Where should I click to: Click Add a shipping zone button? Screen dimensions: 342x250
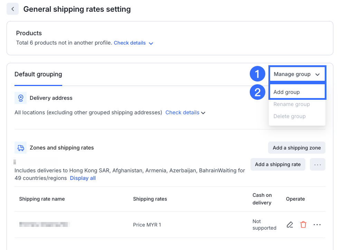point(296,148)
